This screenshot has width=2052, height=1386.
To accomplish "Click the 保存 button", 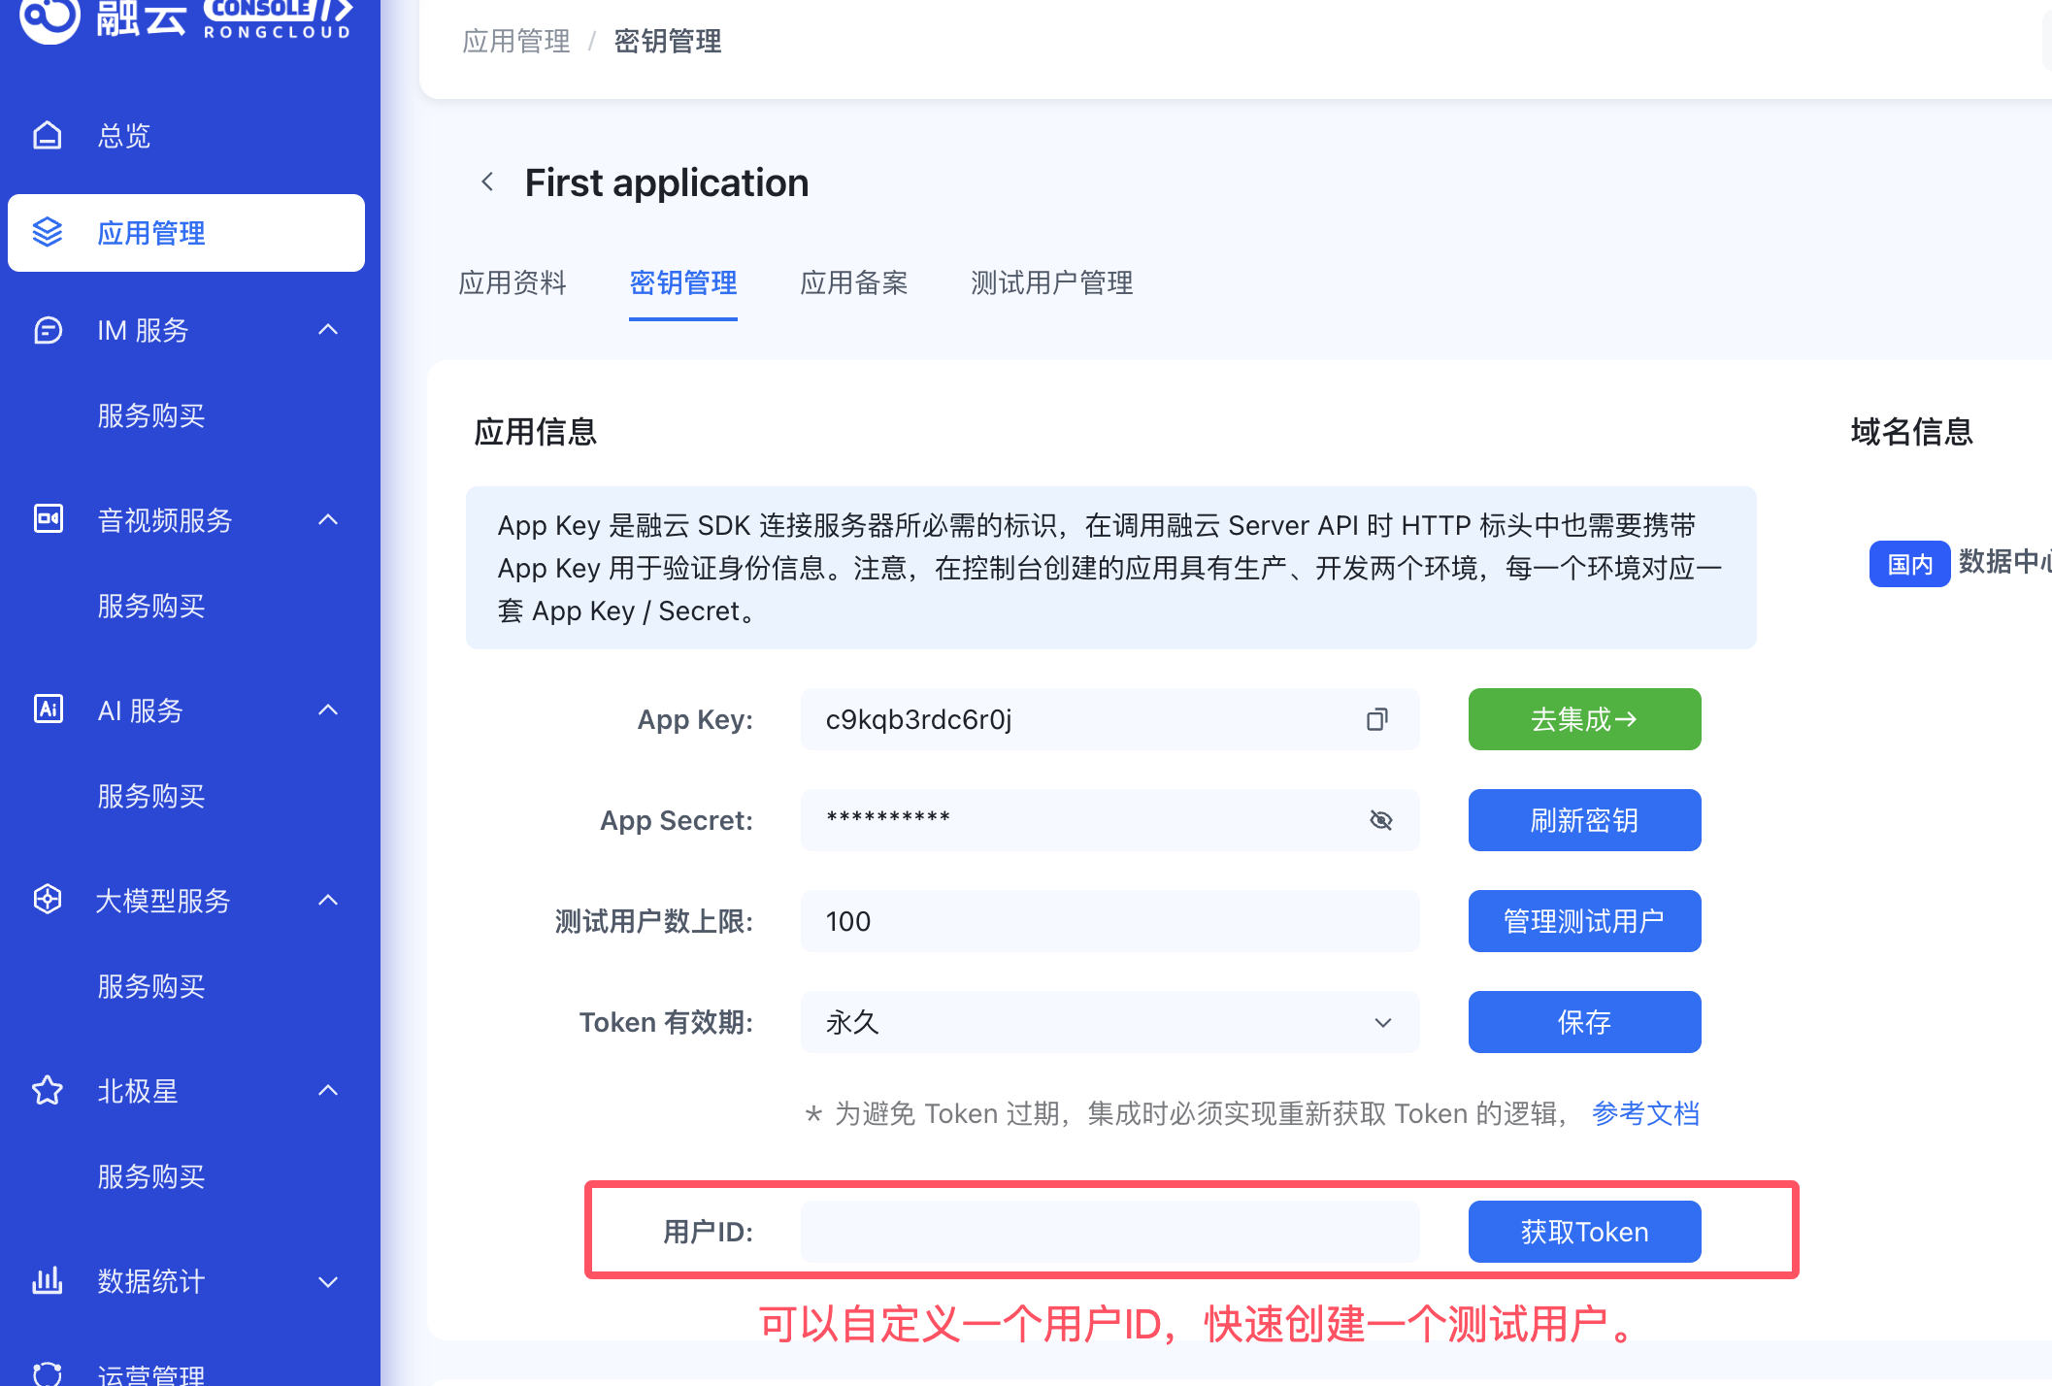I will click(1584, 1022).
